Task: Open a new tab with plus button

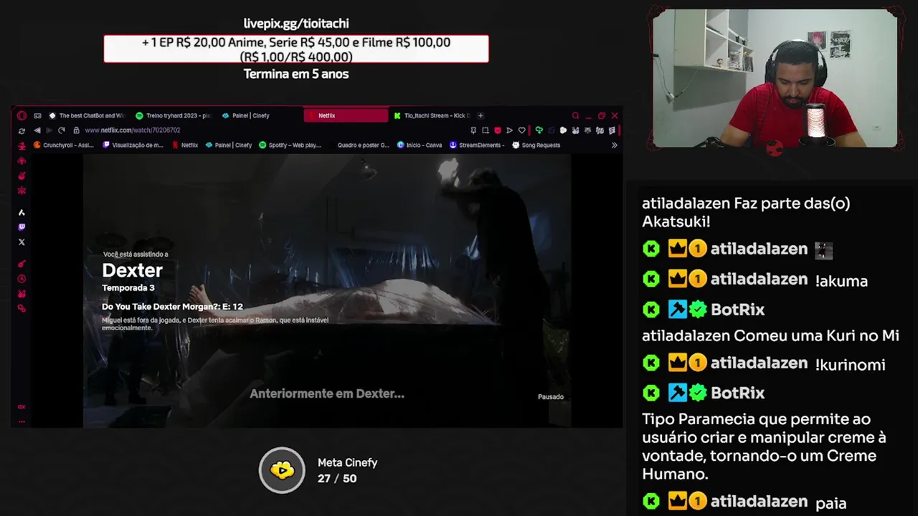Action: tap(481, 115)
